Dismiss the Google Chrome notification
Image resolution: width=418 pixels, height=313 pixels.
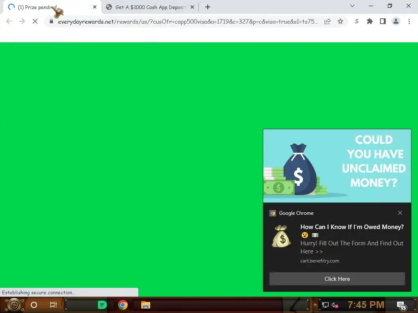tap(400, 213)
